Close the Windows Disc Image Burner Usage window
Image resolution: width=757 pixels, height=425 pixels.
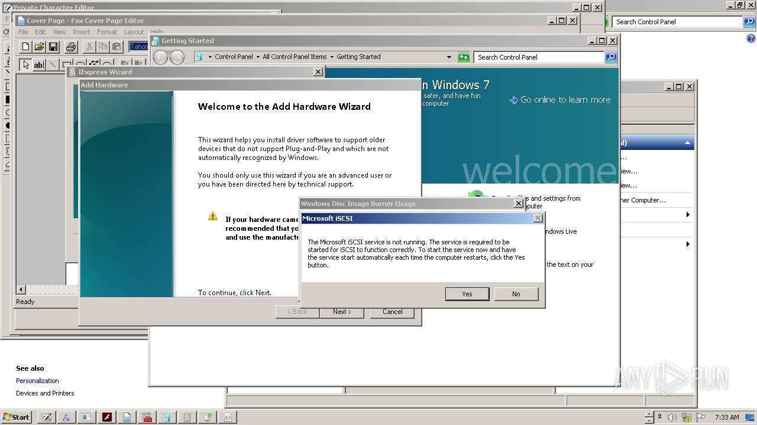click(519, 204)
